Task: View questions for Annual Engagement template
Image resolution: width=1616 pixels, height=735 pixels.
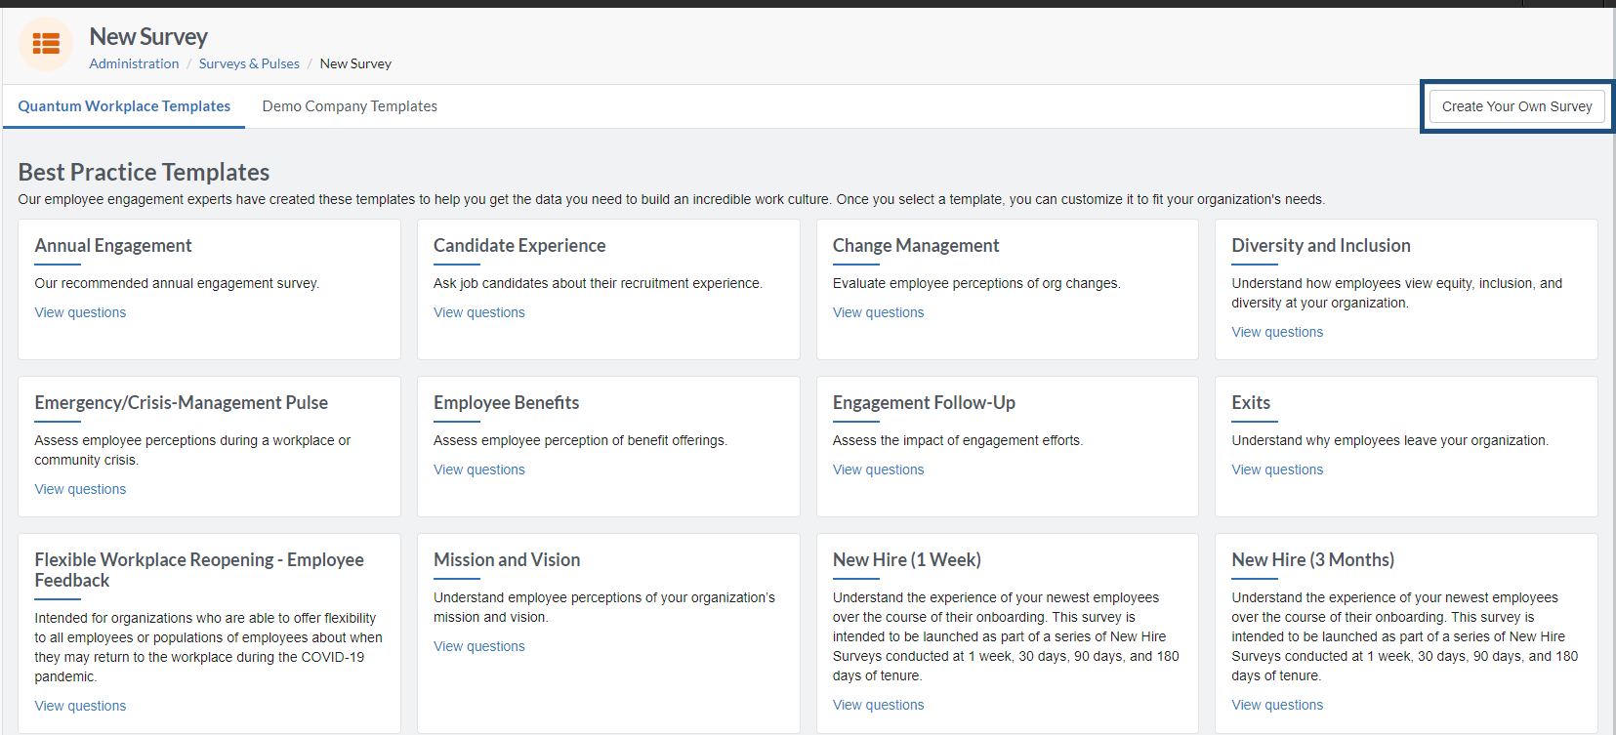Action: [x=80, y=312]
